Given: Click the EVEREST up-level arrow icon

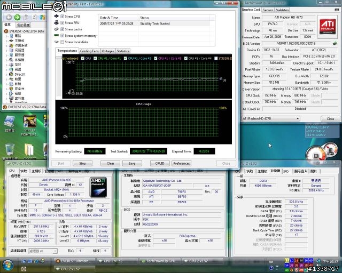Looking at the screenshot, I should click(26, 17).
